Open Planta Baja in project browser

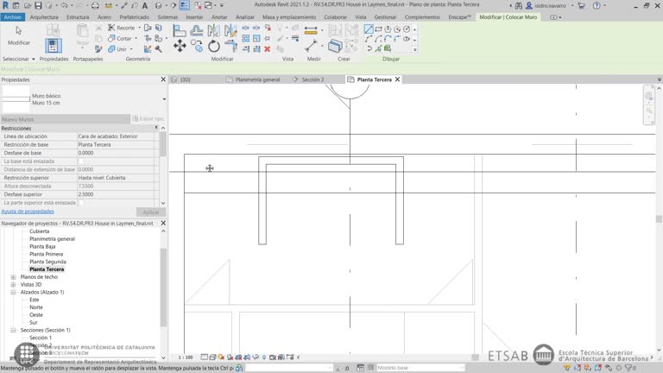[x=42, y=247]
